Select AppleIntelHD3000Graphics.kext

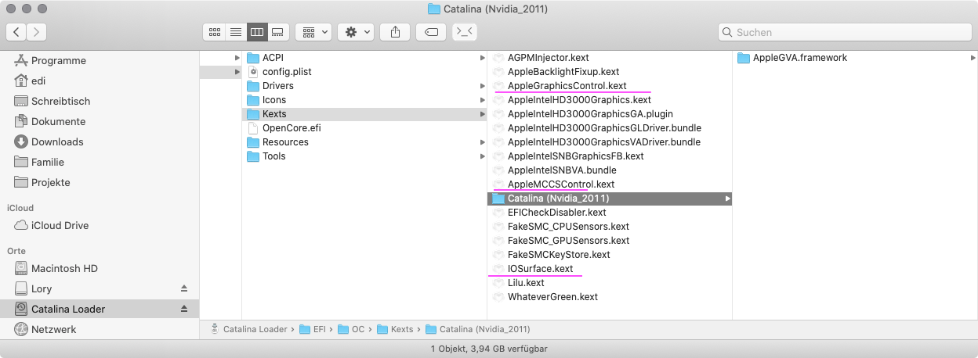click(579, 100)
